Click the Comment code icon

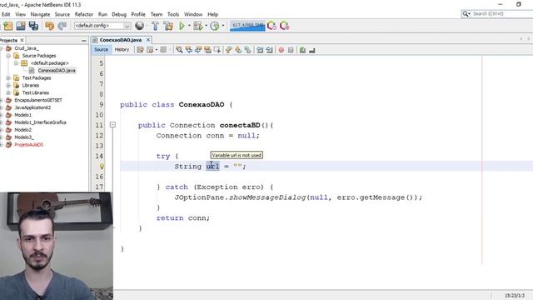[x=302, y=50]
